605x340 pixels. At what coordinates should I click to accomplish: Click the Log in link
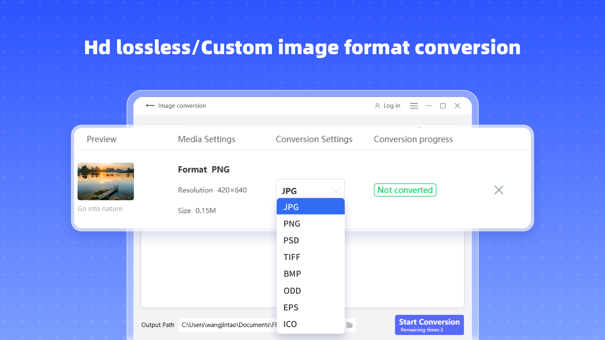coord(392,106)
